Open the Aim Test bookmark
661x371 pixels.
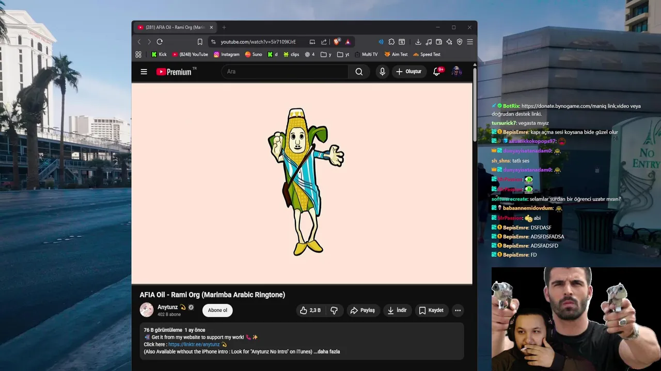click(x=396, y=54)
